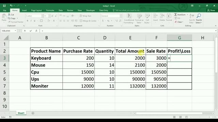Select the Sheet1 tab

tap(21, 113)
